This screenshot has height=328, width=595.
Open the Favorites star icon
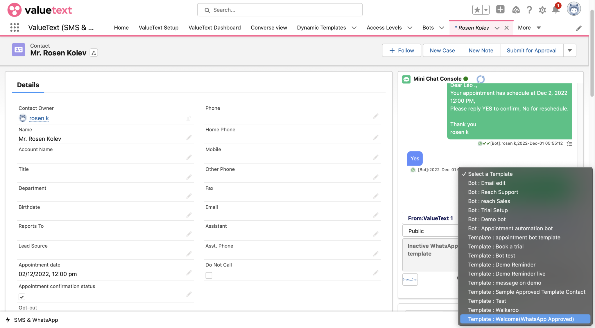[x=477, y=10]
